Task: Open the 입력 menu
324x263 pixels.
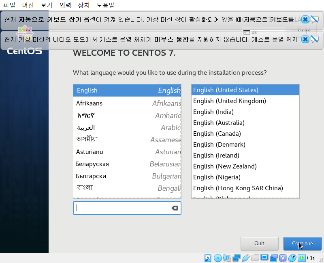Action: 65,5
